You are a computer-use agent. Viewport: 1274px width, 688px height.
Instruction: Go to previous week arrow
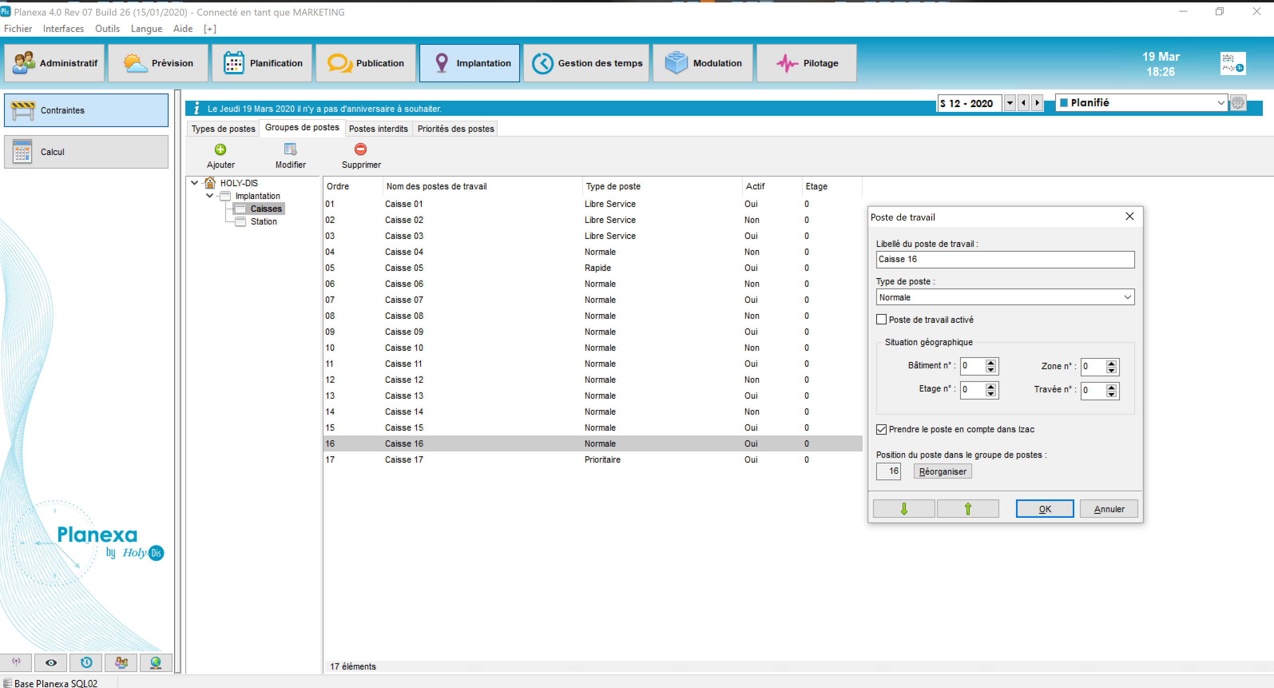[1023, 103]
